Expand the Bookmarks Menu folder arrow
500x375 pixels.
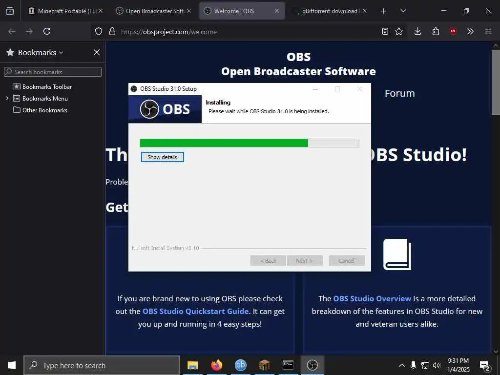[7, 99]
